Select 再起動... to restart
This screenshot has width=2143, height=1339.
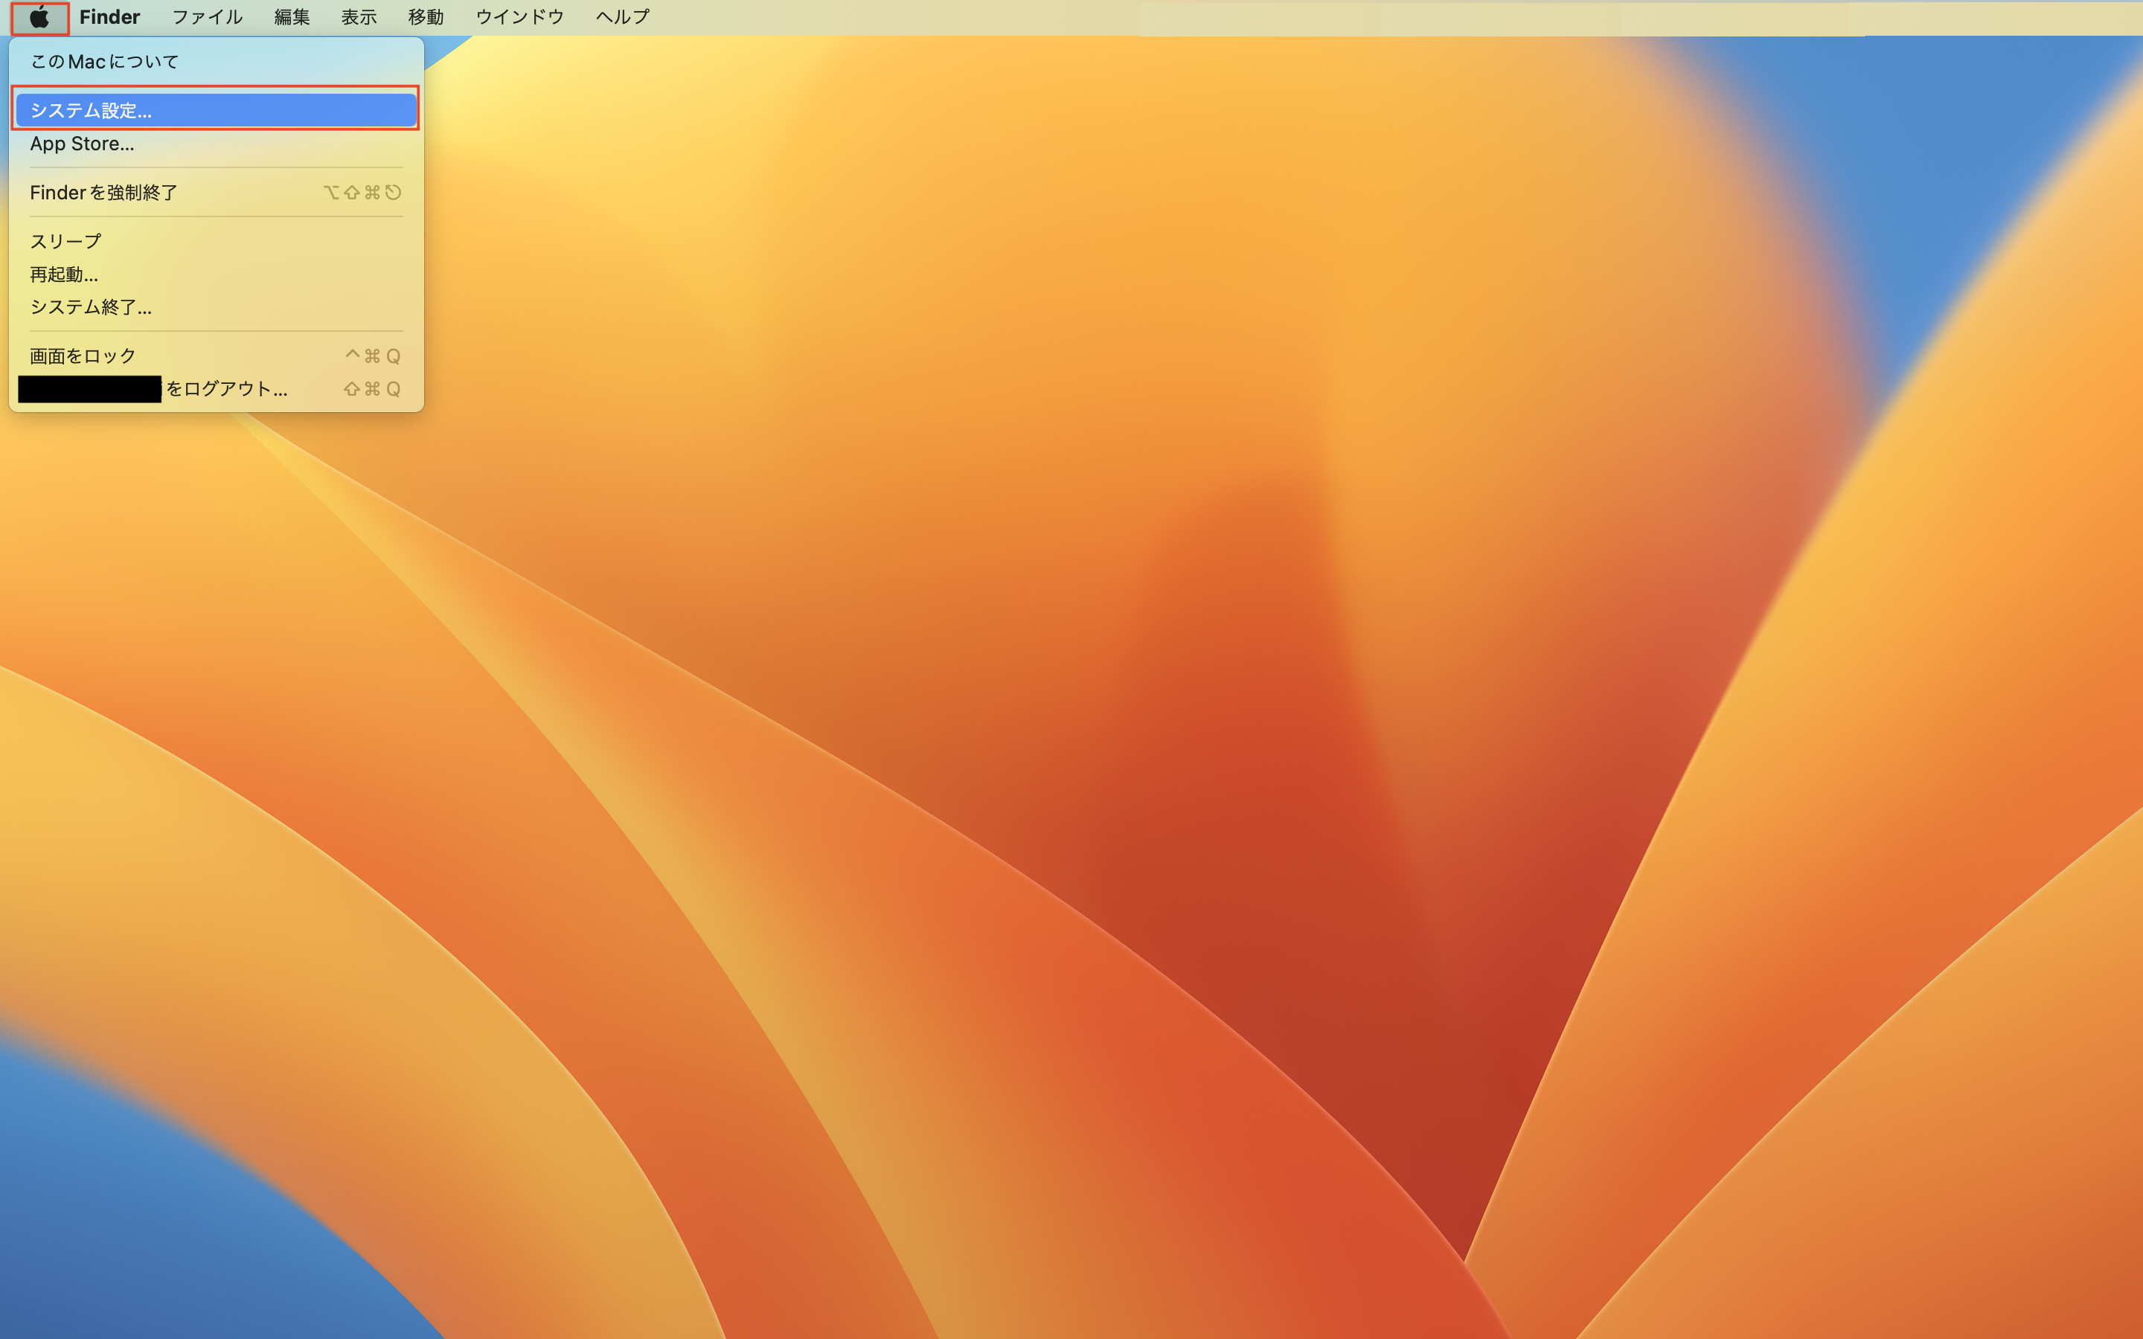click(x=64, y=274)
